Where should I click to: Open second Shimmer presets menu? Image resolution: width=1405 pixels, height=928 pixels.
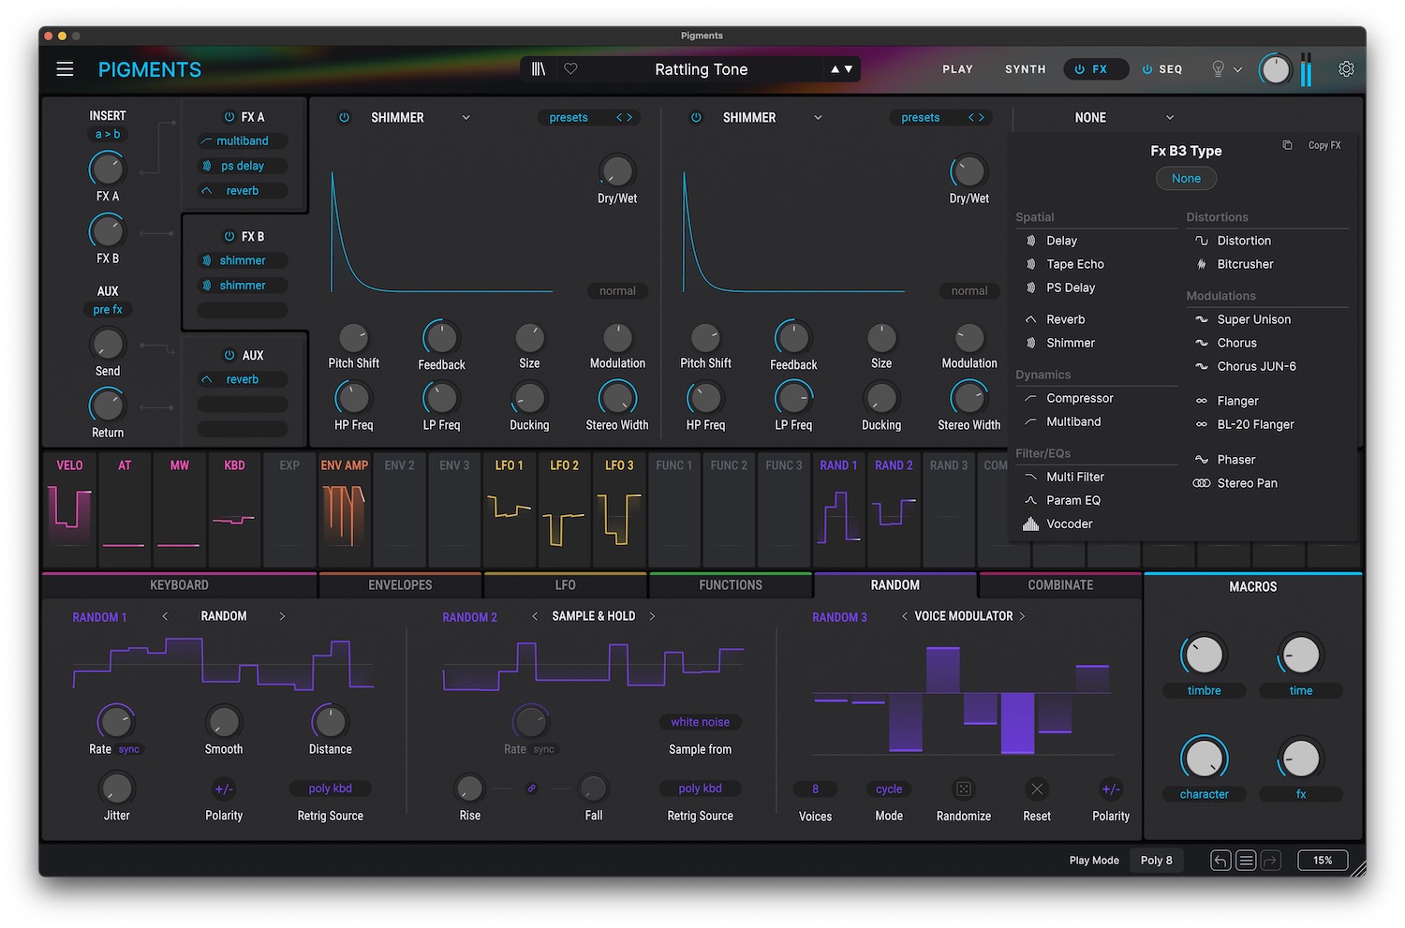pos(921,117)
